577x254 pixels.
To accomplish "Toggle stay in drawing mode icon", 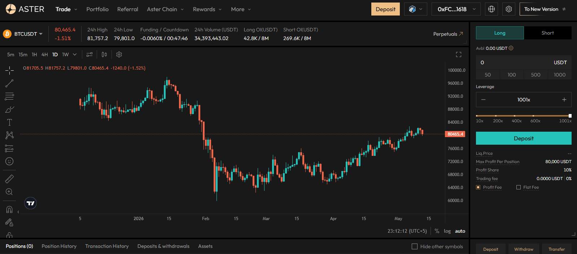I will point(9,222).
